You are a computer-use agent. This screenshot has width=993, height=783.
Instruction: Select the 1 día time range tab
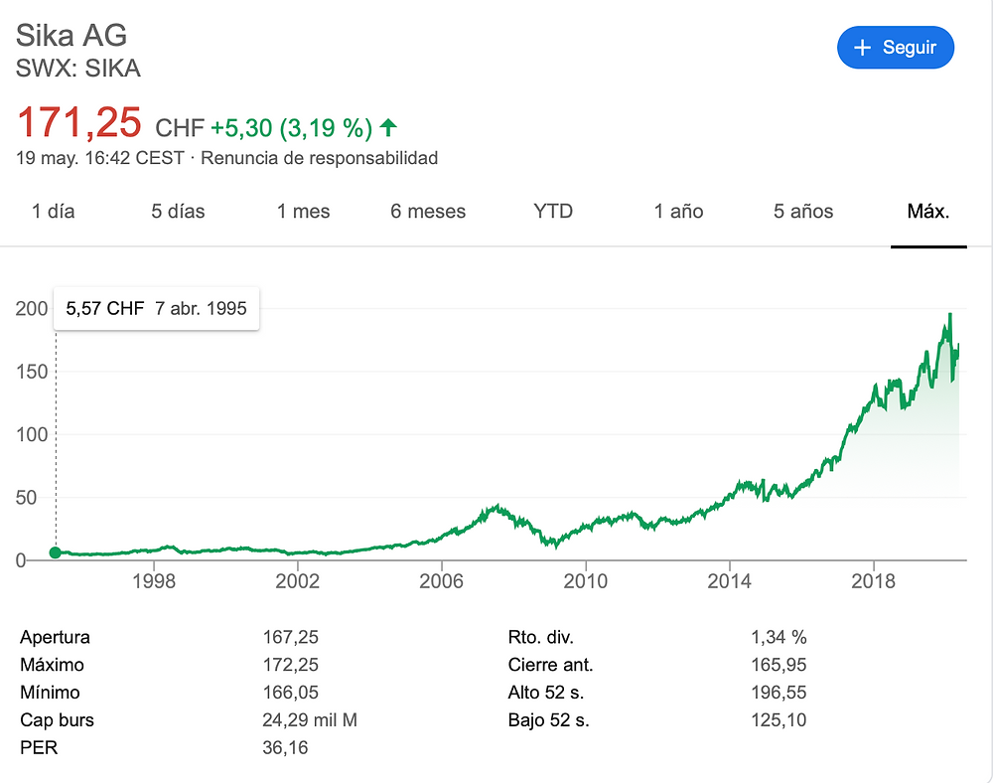pos(54,211)
